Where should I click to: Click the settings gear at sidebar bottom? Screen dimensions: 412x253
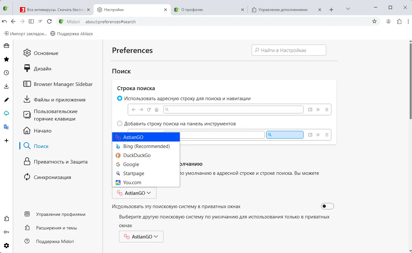pyautogui.click(x=6, y=246)
